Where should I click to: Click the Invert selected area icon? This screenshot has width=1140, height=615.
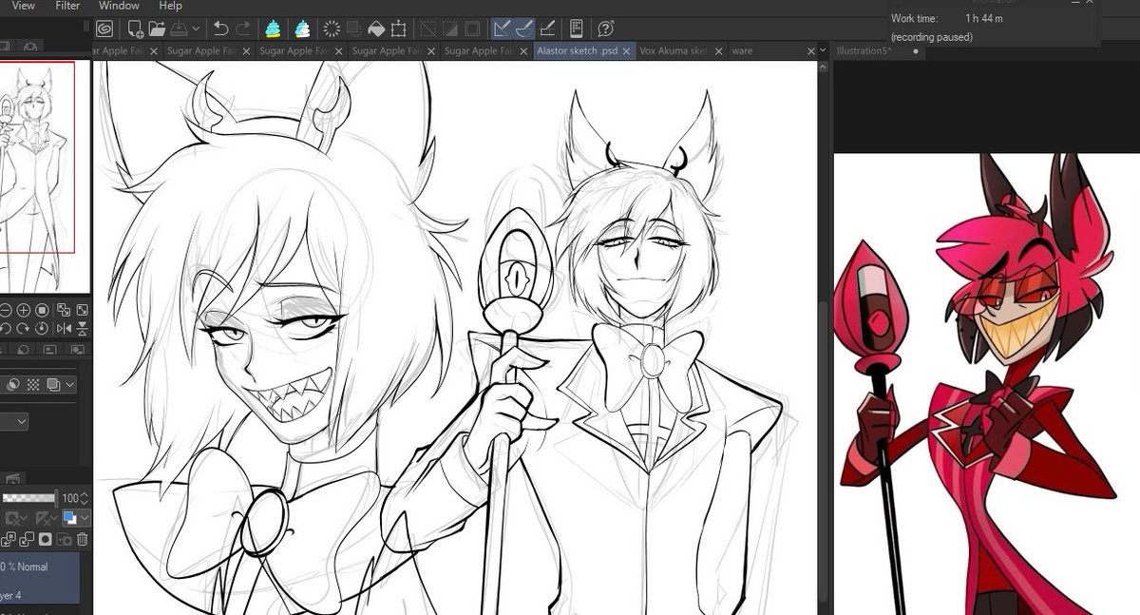pyautogui.click(x=450, y=29)
